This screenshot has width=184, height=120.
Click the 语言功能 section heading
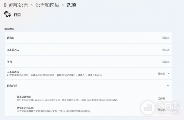pyautogui.click(x=9, y=29)
